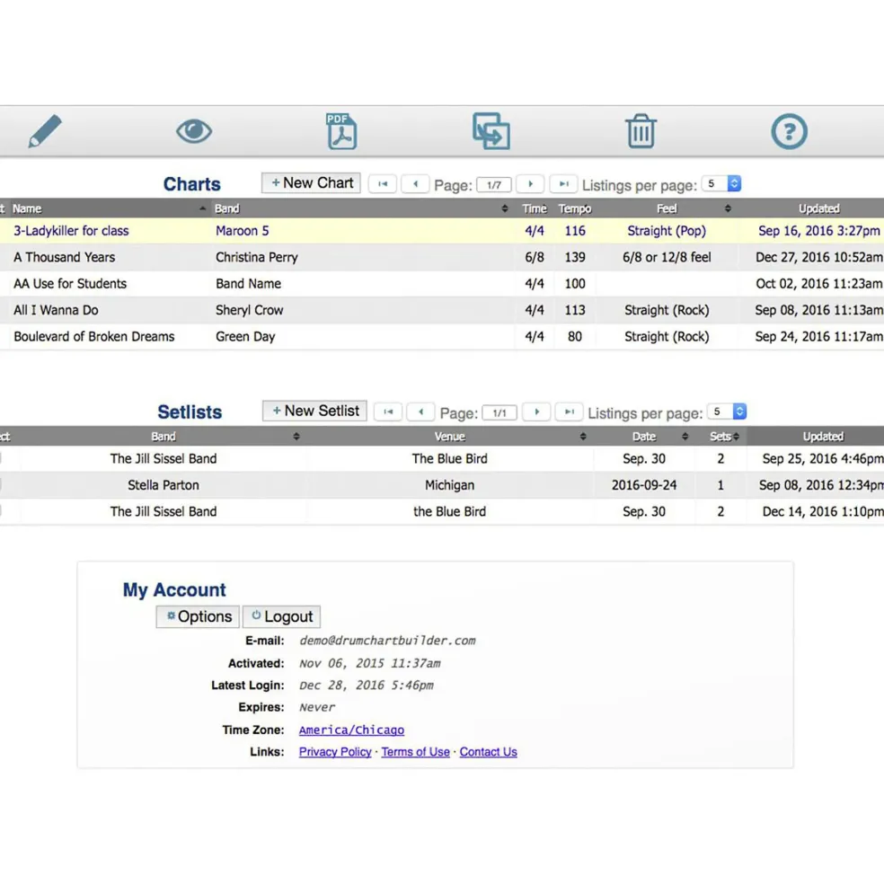This screenshot has height=885, width=884.
Task: Sort setlists by Band column
Action: [164, 437]
